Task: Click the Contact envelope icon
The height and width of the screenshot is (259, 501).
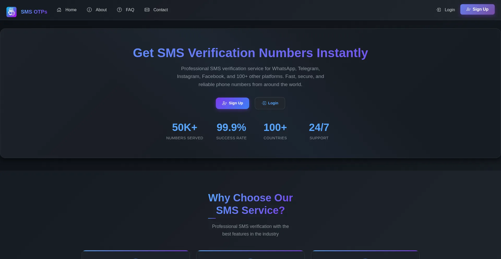Action: pos(147,10)
